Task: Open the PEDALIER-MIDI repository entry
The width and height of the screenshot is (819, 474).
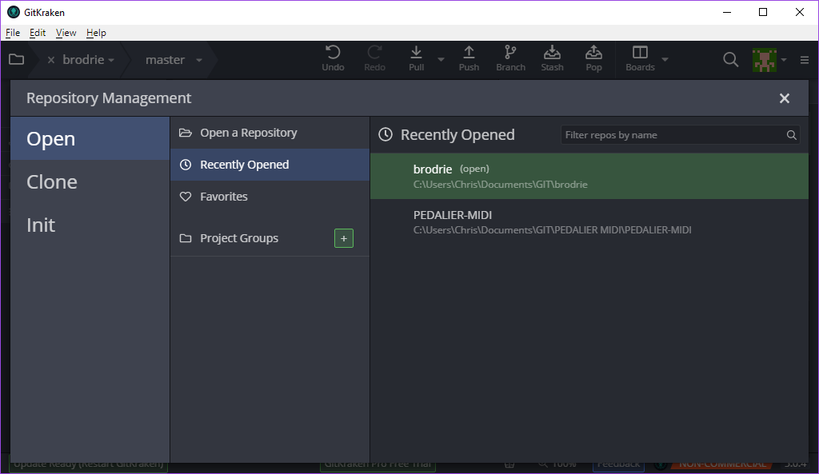Action: pyautogui.click(x=589, y=222)
